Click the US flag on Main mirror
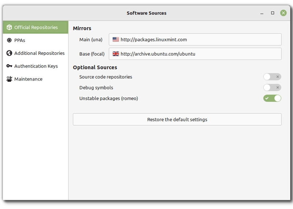This screenshot has width=293, height=209. [x=116, y=39]
